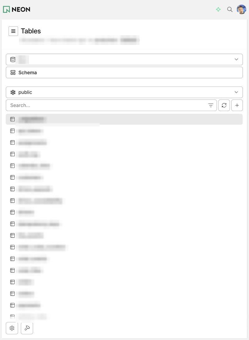This screenshot has width=249, height=340.
Task: Open search with the magnifier icon
Action: coord(230,9)
